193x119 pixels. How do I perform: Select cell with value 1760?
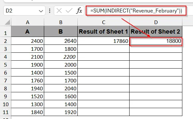28,80
